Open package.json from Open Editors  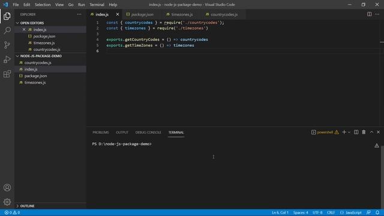pyautogui.click(x=50, y=36)
